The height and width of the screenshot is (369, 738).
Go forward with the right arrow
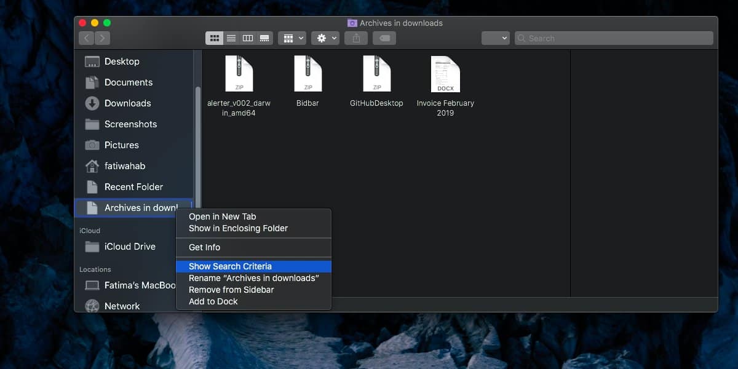(102, 38)
